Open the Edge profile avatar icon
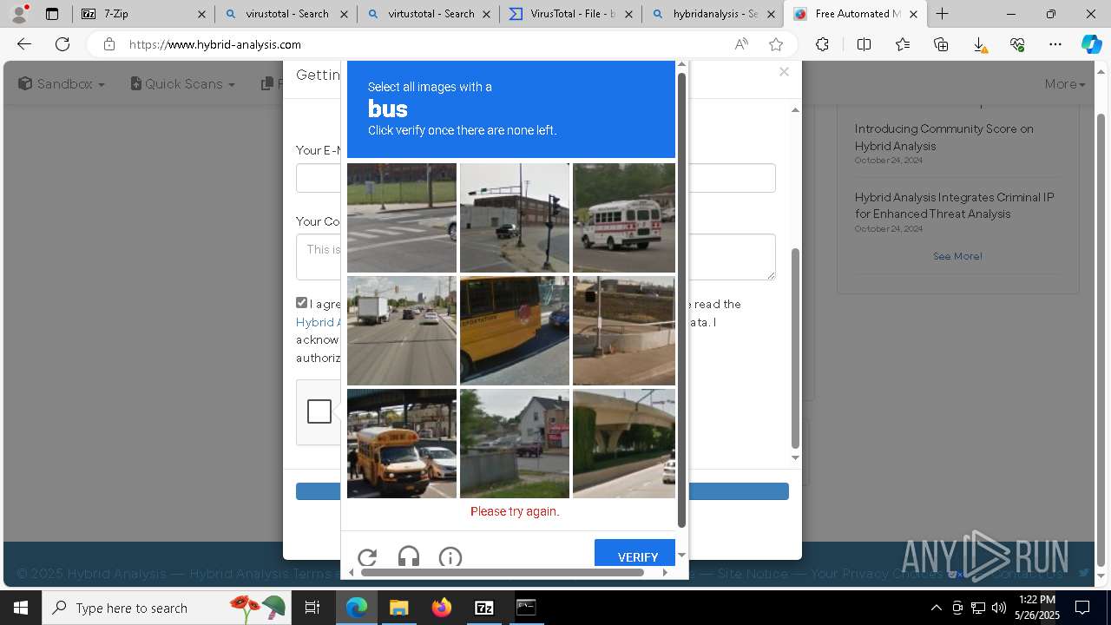Screen dimensions: 1111x625 click(19, 14)
